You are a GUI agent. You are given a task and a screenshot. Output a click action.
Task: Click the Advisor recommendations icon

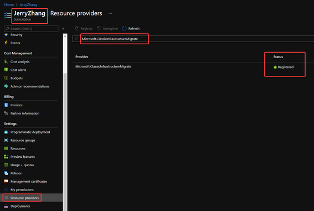[6, 86]
